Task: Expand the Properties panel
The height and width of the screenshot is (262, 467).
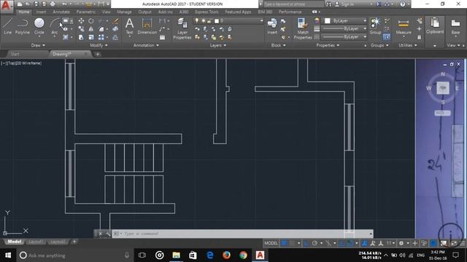Action: point(328,45)
